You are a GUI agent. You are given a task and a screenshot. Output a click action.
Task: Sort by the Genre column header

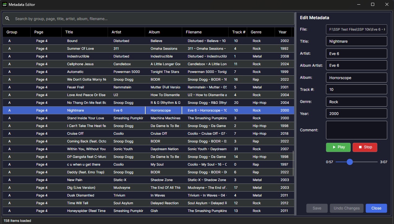point(261,32)
